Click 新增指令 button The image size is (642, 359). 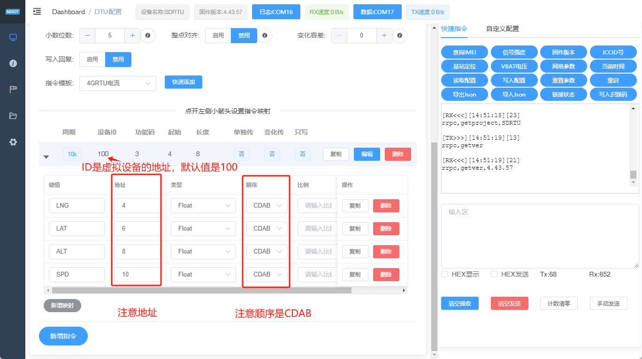tap(63, 336)
